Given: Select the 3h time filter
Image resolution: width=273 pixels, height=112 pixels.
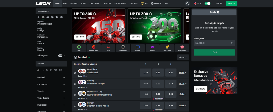Looking at the screenshot, I should [47, 70].
